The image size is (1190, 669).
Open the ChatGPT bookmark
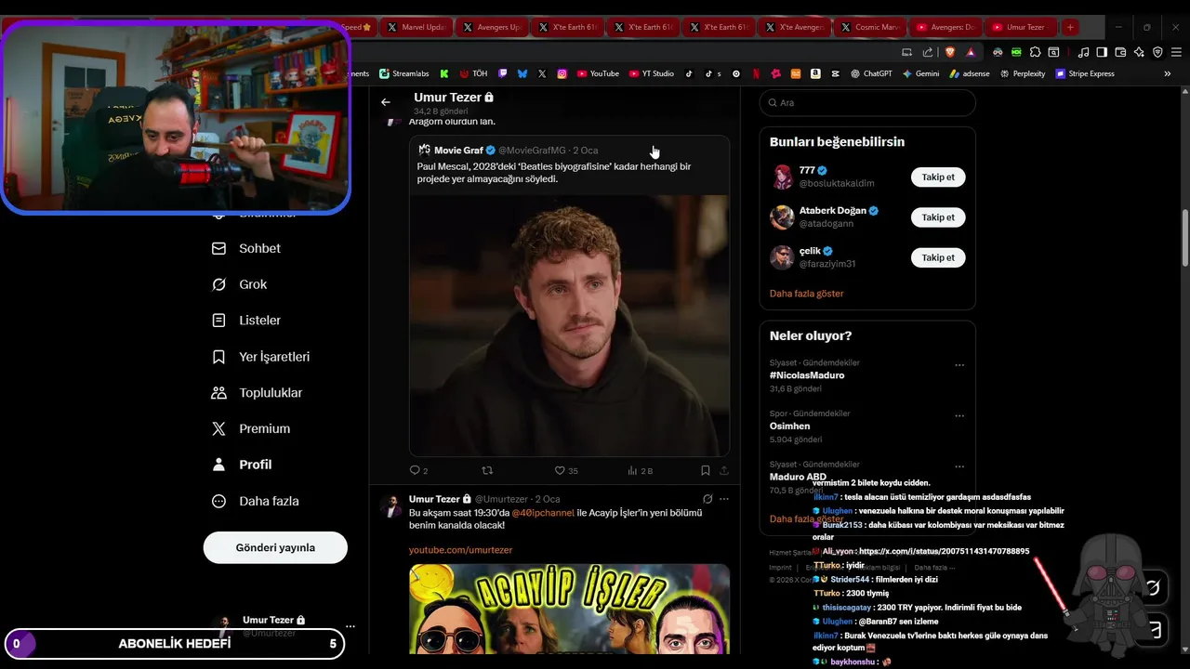coord(871,73)
